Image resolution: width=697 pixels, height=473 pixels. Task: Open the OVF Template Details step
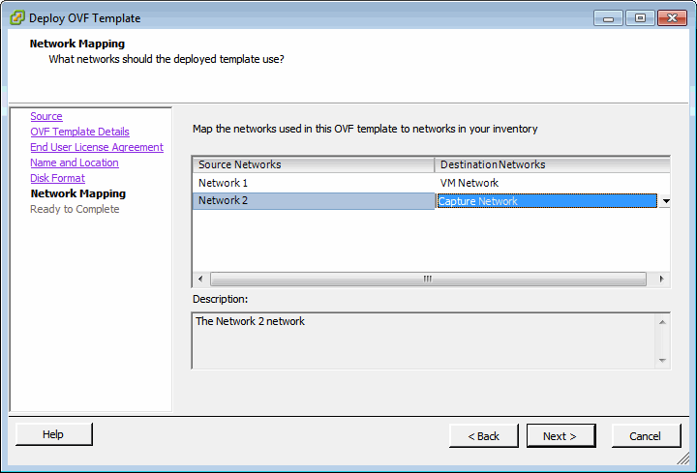point(79,132)
